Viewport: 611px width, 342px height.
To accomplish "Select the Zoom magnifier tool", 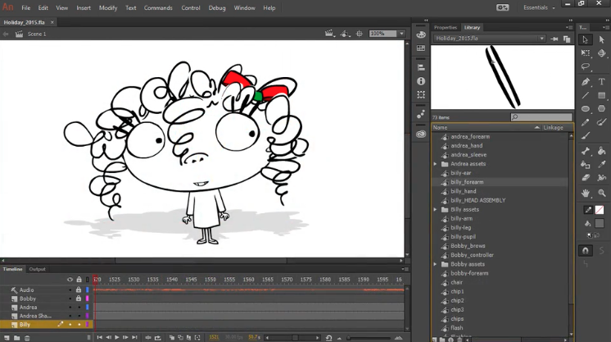I will (601, 193).
